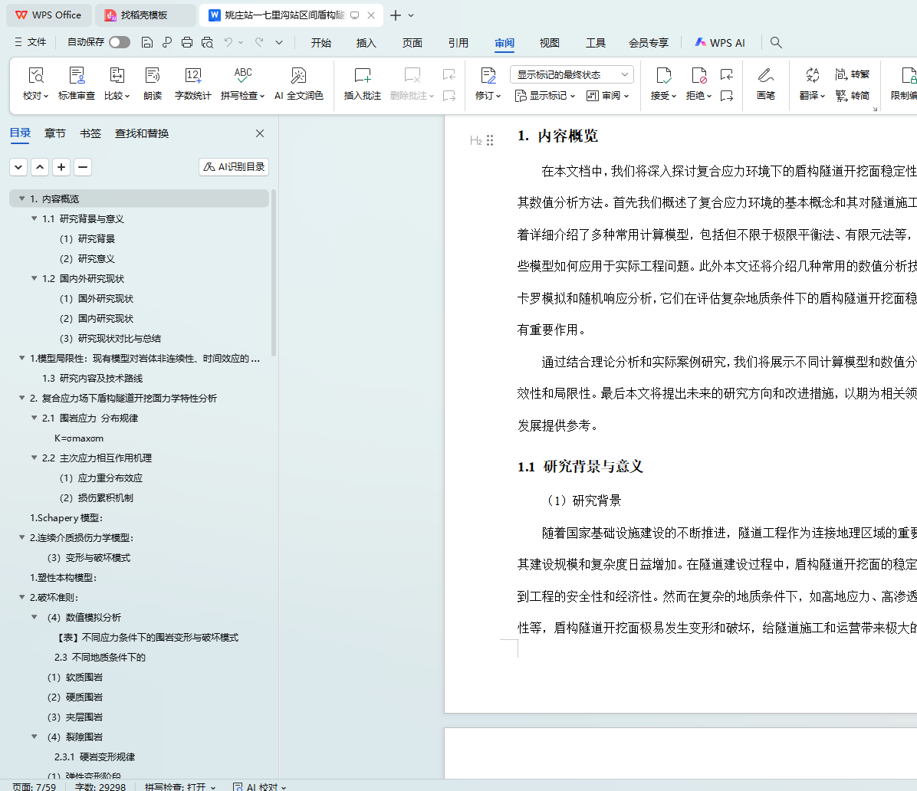Image resolution: width=917 pixels, height=791 pixels.
Task: Switch to the 插入 ribbon tab
Action: (366, 43)
